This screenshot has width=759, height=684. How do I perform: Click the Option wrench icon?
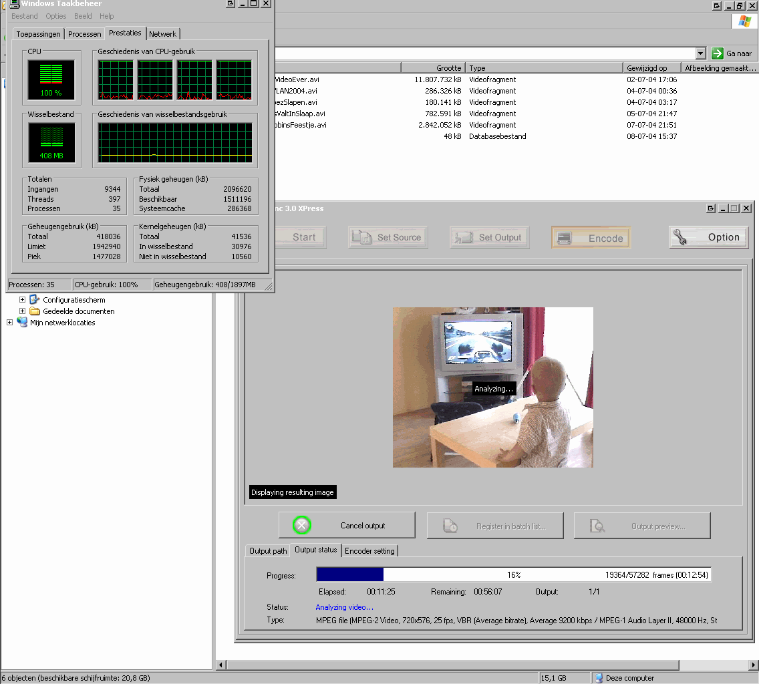point(680,236)
